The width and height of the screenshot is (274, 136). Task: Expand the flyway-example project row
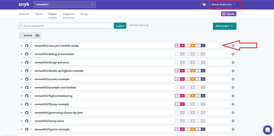[21, 104]
